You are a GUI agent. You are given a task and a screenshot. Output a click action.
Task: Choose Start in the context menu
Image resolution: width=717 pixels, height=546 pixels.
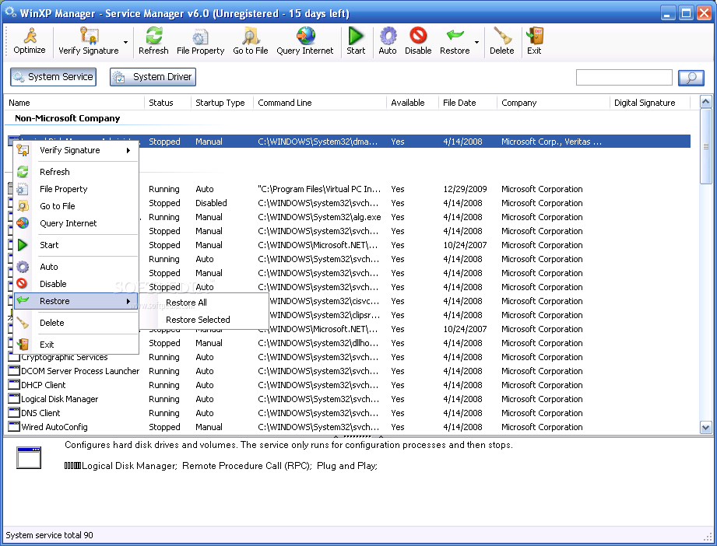(76, 245)
